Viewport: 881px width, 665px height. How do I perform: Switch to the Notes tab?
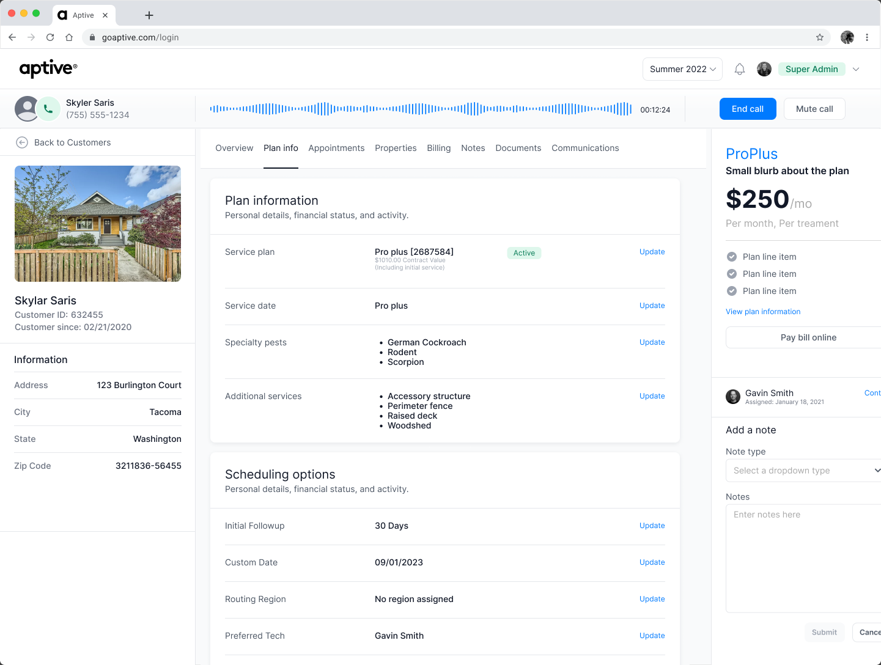[x=473, y=148]
